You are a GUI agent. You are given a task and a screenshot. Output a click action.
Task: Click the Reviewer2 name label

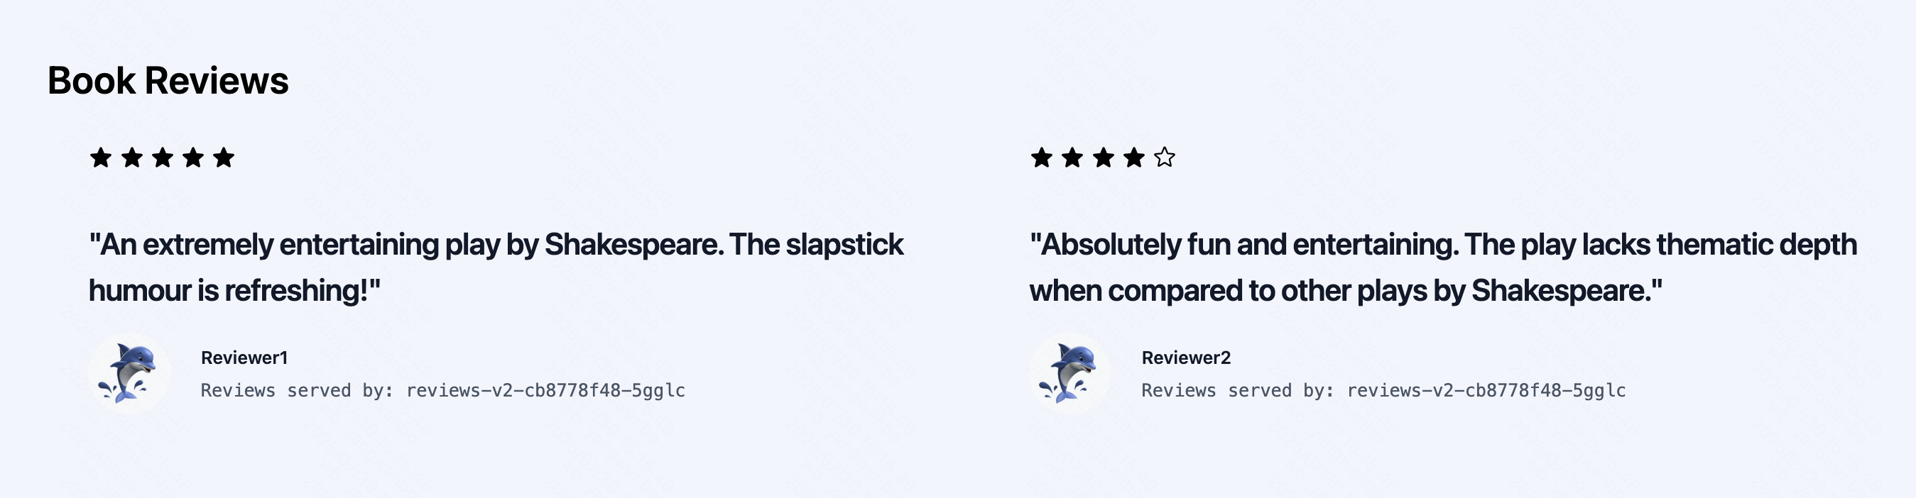click(x=1185, y=358)
